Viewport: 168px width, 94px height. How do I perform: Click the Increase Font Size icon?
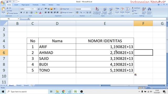click(39, 9)
